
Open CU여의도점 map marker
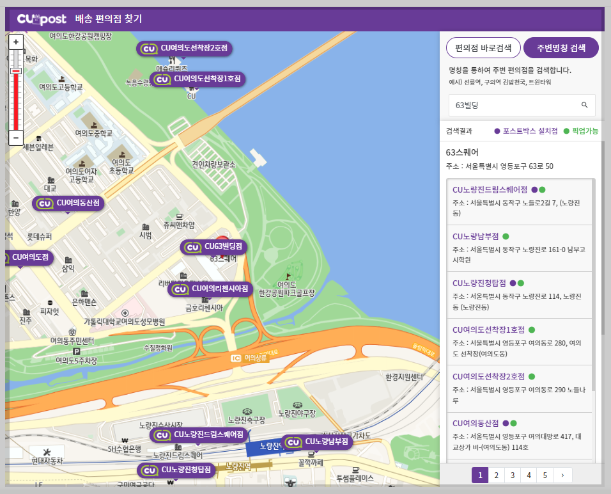tap(29, 257)
